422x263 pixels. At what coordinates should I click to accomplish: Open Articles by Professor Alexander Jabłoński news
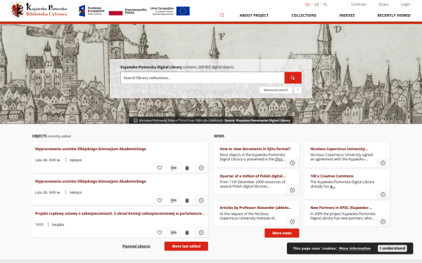[x=255, y=208]
